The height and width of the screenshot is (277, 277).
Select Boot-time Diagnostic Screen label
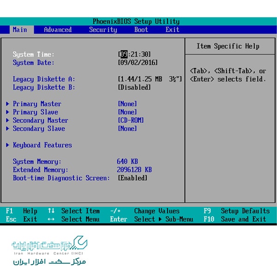[x=61, y=178]
